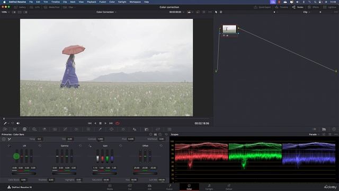The width and height of the screenshot is (339, 191).
Task: Toggle the Effects panel
Action: [x=314, y=7]
